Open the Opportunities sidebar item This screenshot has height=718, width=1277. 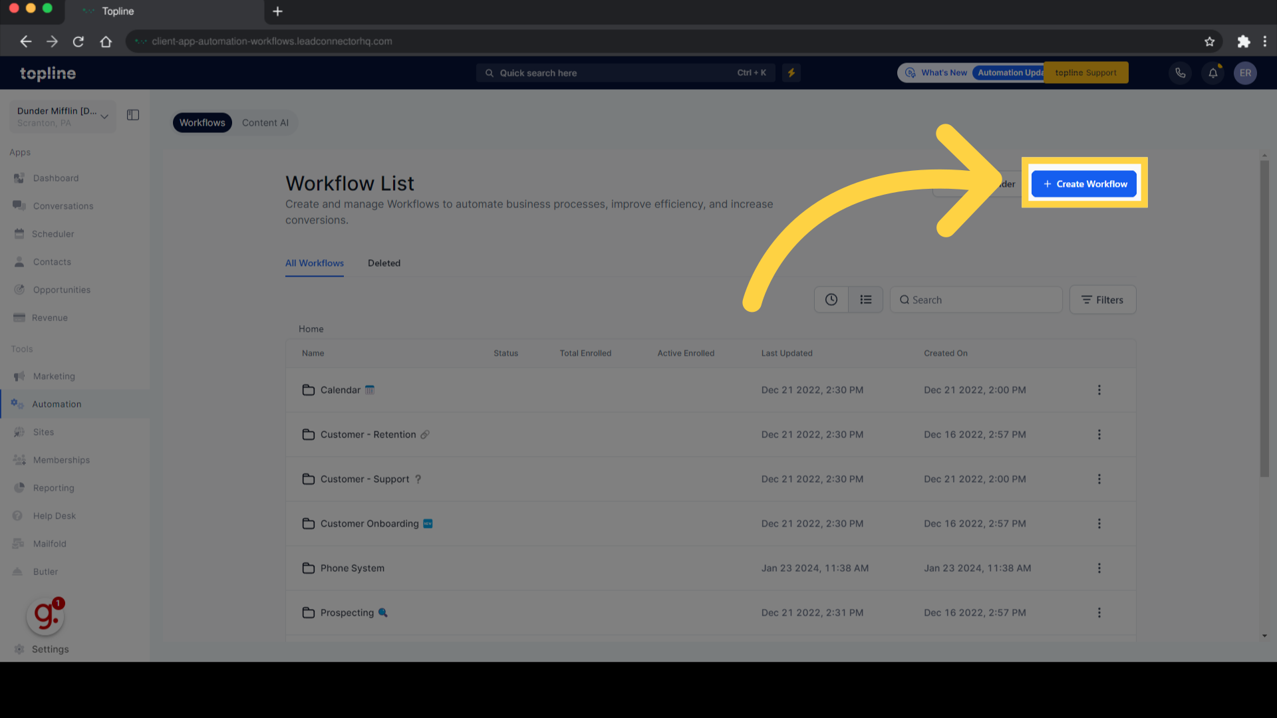pyautogui.click(x=61, y=290)
